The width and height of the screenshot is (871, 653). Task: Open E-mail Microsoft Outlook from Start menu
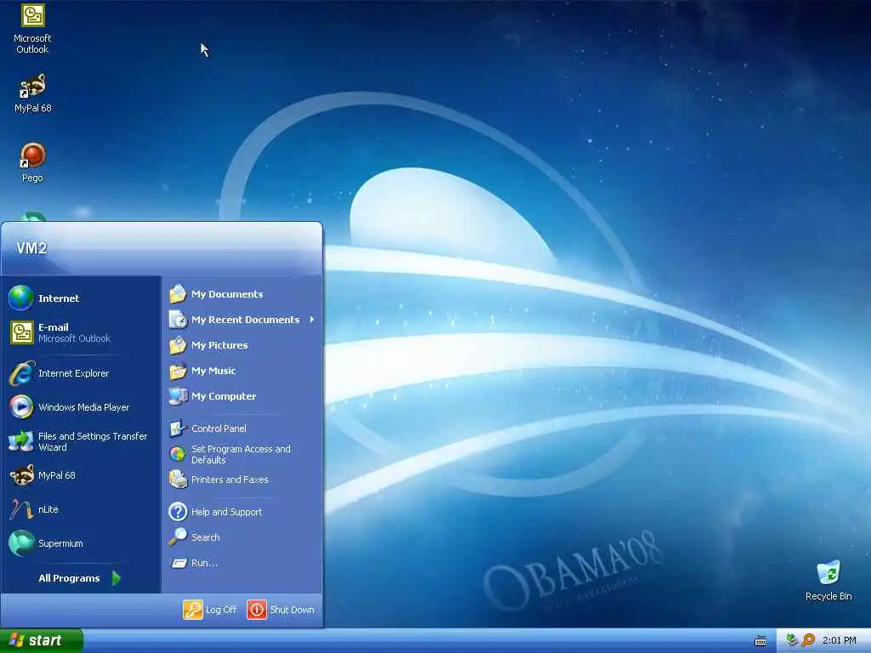coord(81,332)
